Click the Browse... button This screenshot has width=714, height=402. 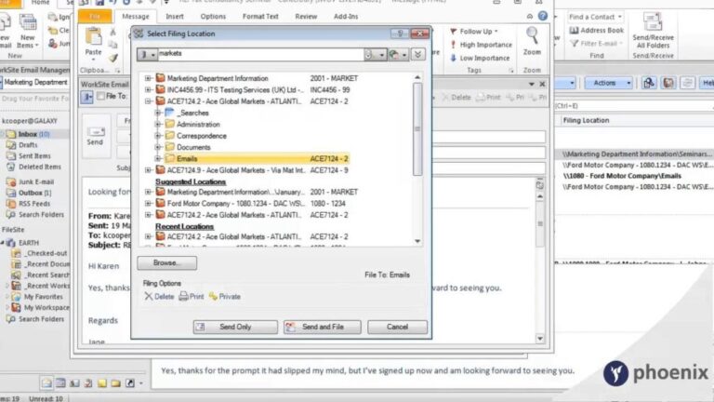pos(166,263)
